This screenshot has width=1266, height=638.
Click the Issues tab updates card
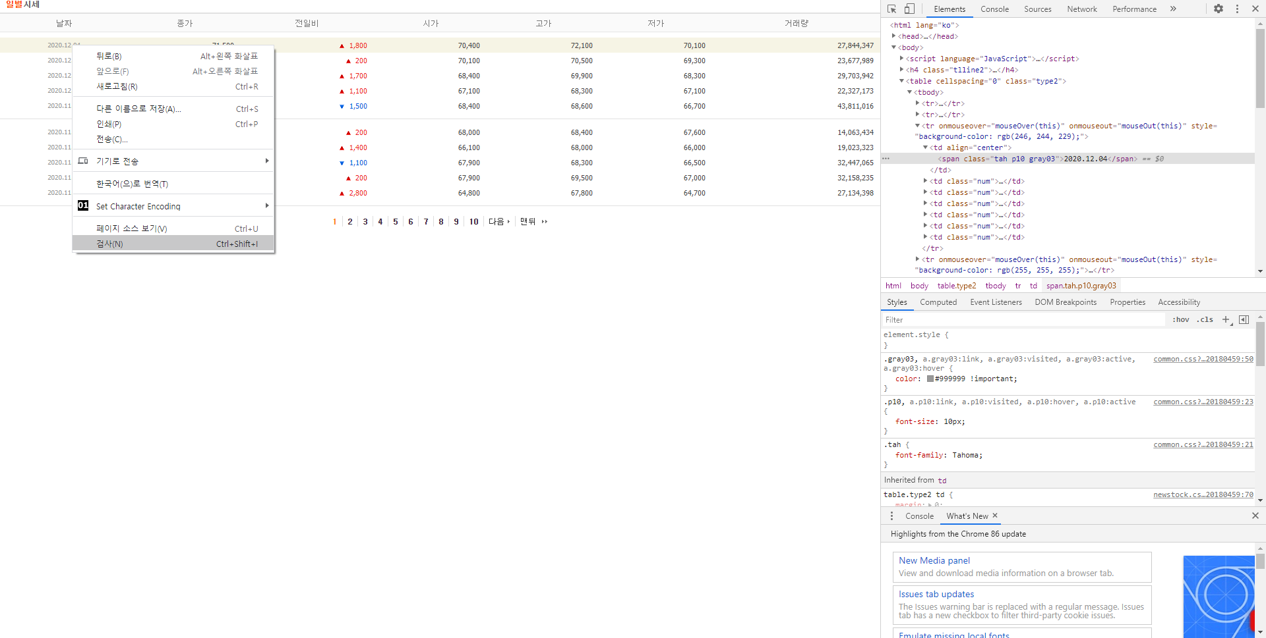1022,605
